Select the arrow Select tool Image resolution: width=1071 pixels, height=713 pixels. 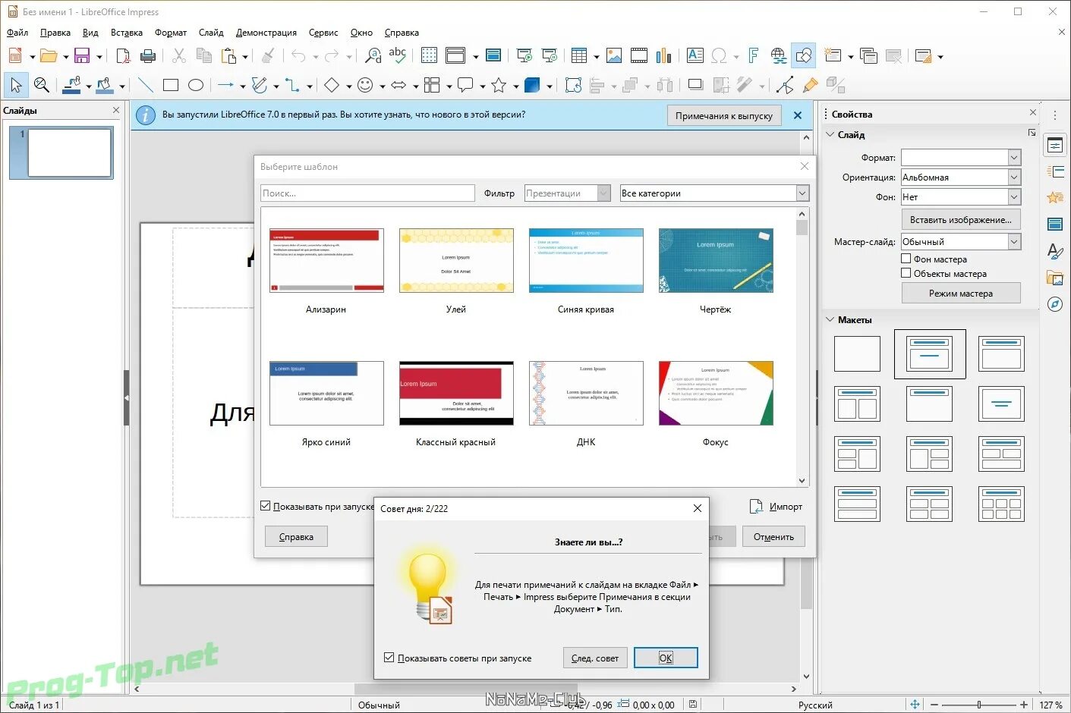tap(16, 85)
